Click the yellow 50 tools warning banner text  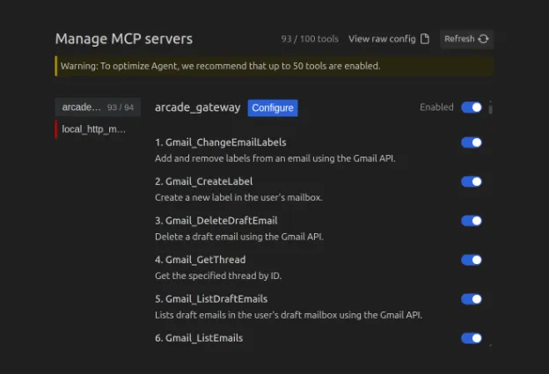pyautogui.click(x=220, y=66)
